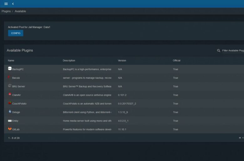
Task: Click BackupPC description text
Action: click(x=87, y=69)
